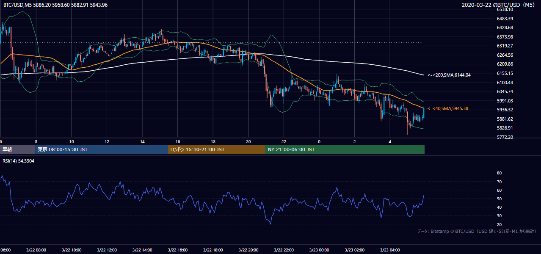
Task: Click the 6264.56 price axis label
Action: (505, 55)
